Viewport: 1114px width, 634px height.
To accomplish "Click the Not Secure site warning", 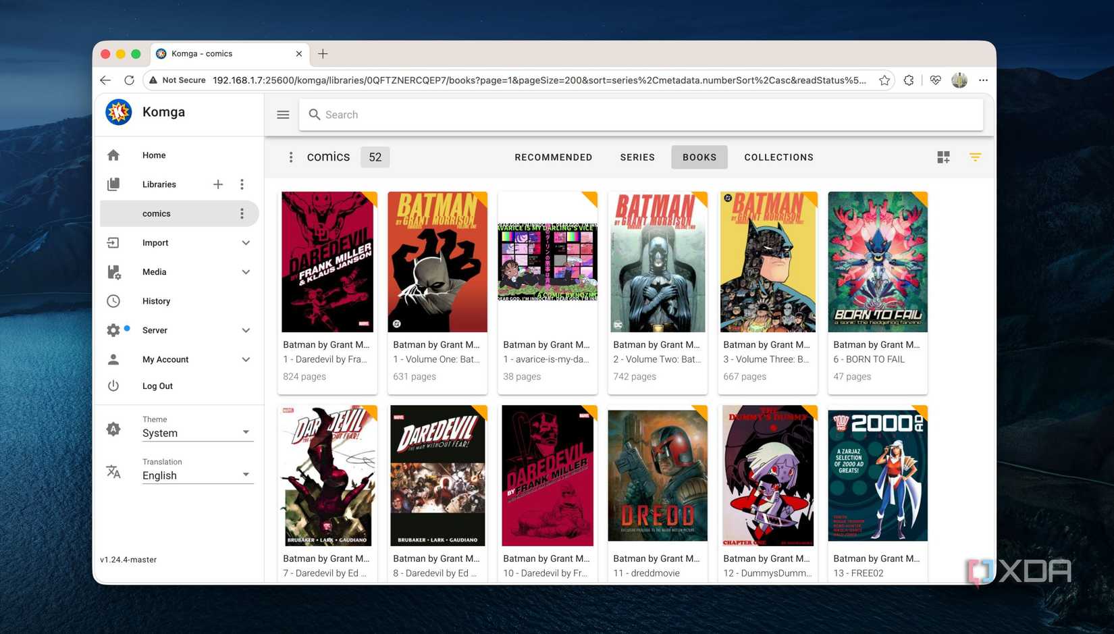I will point(177,80).
